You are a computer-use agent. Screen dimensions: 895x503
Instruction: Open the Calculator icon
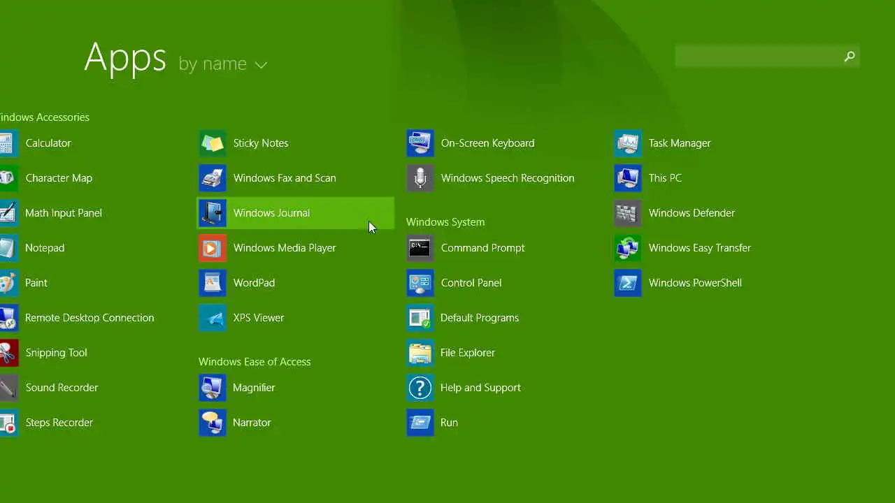click(8, 143)
